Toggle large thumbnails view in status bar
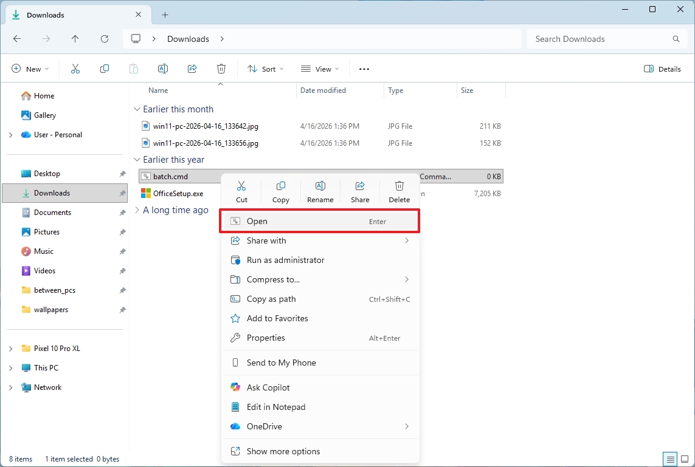695x467 pixels. click(x=685, y=459)
